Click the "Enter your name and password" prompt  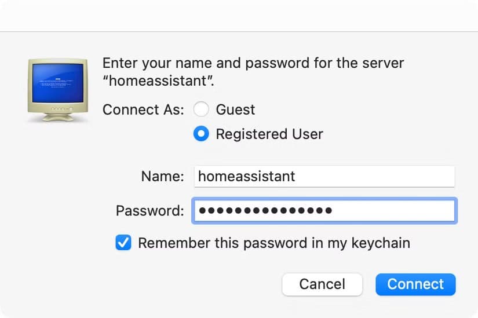(253, 63)
